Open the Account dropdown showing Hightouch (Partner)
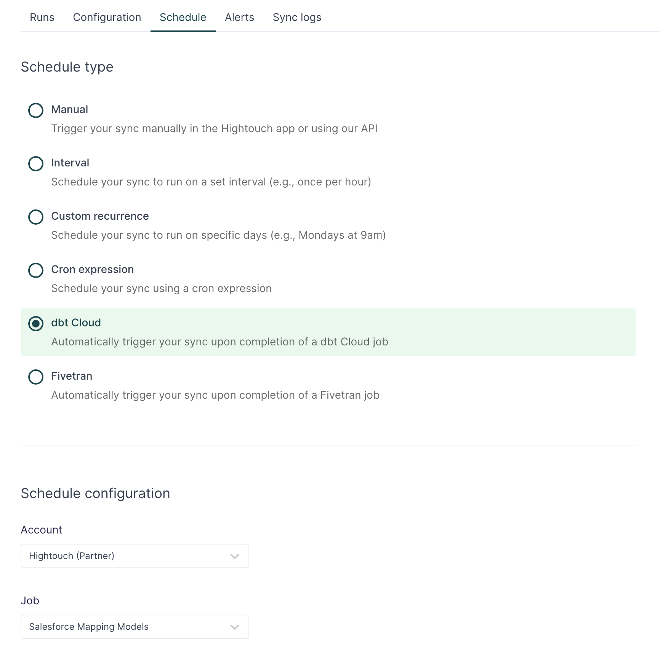The image size is (660, 658). point(130,556)
